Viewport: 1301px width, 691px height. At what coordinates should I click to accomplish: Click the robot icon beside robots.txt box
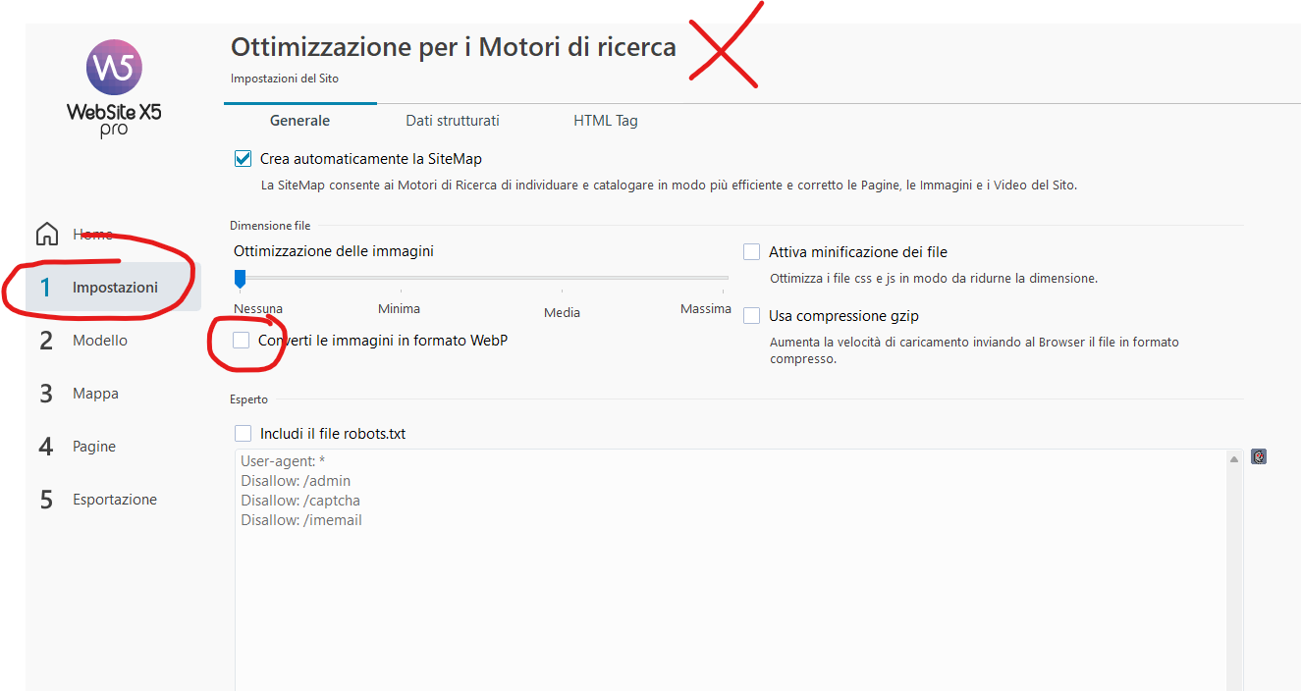tap(1259, 456)
